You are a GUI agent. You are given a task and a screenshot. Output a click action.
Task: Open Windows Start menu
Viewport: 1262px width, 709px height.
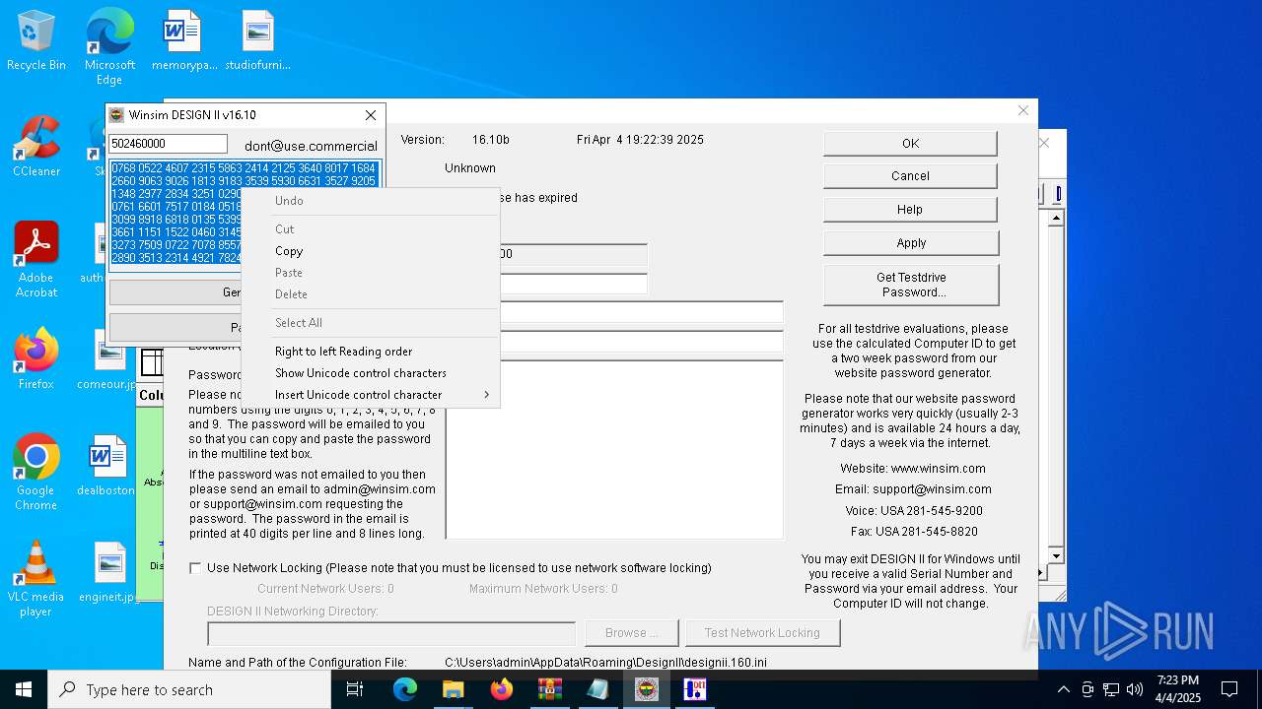click(x=24, y=689)
